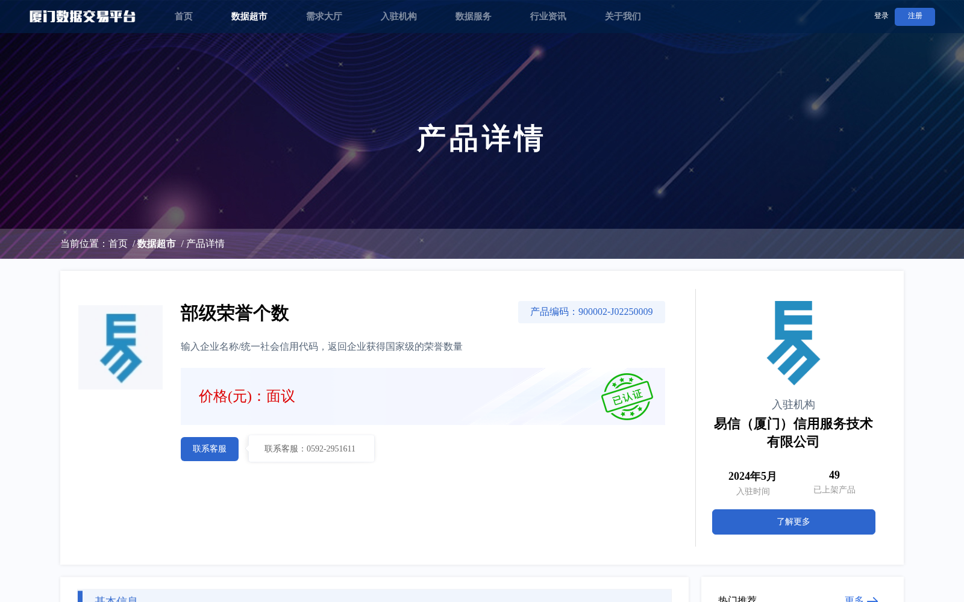Click the 49 已上架产品 count
The image size is (964, 602).
coord(834,475)
